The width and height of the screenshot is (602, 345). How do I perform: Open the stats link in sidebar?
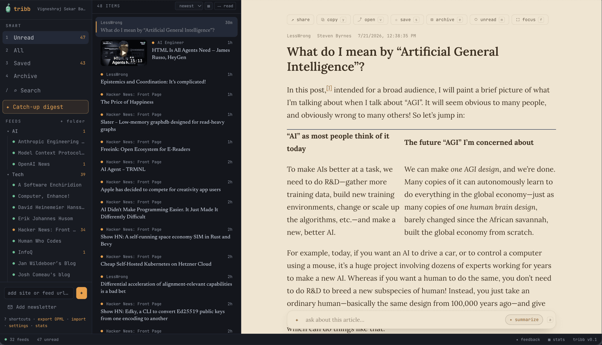click(x=41, y=326)
